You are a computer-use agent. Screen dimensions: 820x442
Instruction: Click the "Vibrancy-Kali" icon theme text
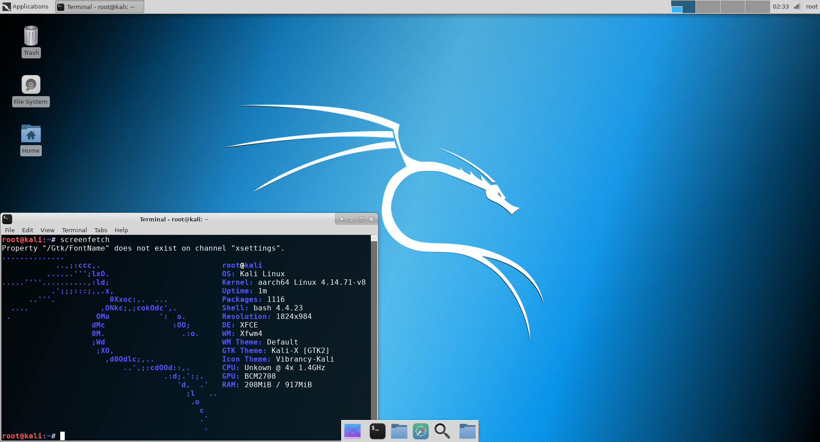click(305, 359)
